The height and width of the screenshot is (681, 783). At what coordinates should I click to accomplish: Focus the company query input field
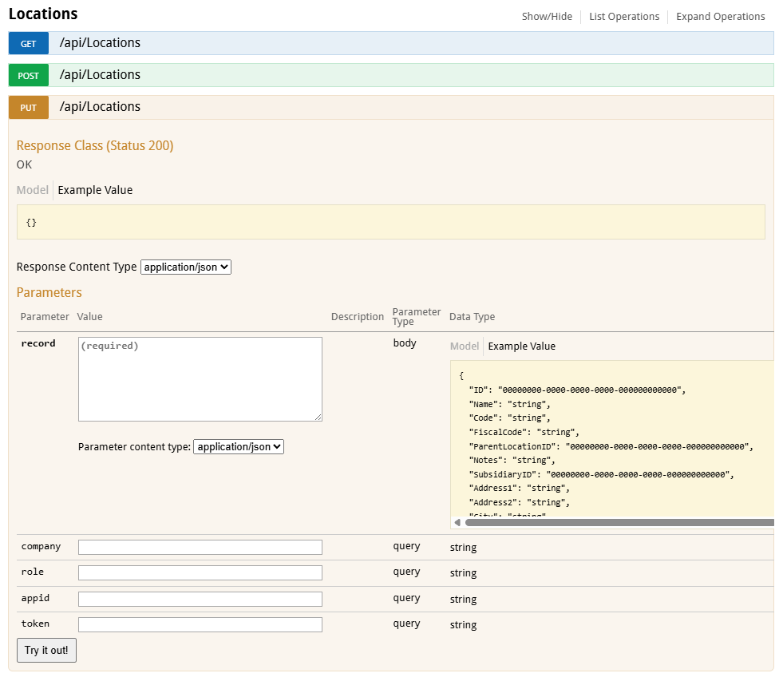click(200, 547)
